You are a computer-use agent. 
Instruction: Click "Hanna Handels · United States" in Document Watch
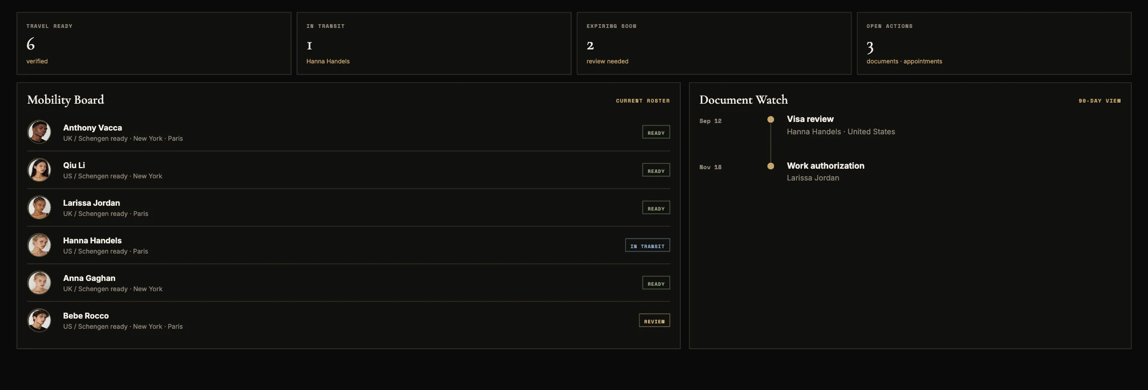coord(841,132)
